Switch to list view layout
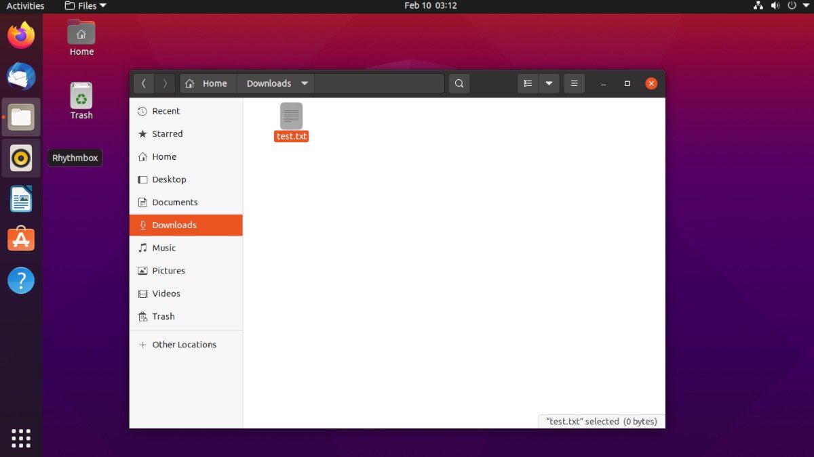This screenshot has width=814, height=457. [x=528, y=83]
